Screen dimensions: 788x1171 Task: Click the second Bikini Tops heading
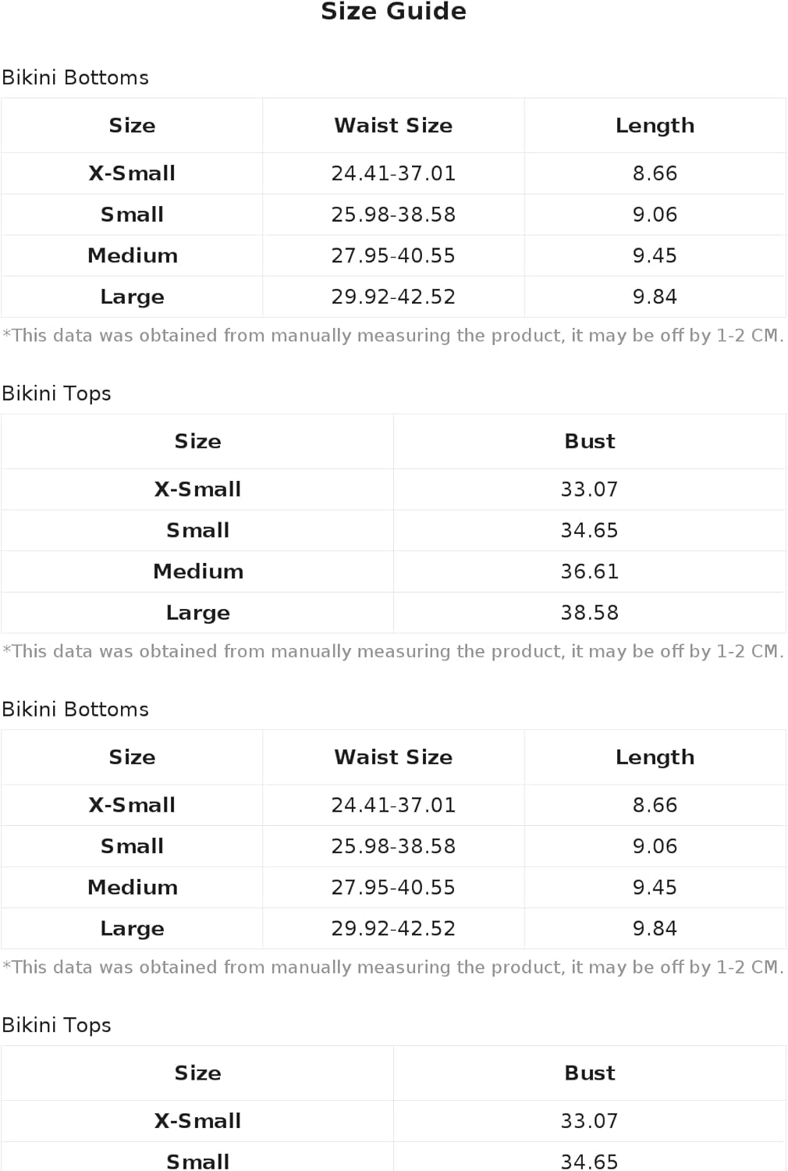[x=56, y=1025]
